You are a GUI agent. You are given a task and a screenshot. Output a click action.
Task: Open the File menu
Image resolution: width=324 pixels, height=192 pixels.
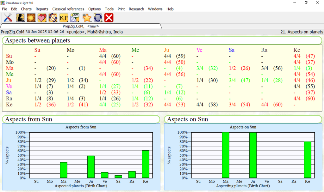click(x=4, y=9)
